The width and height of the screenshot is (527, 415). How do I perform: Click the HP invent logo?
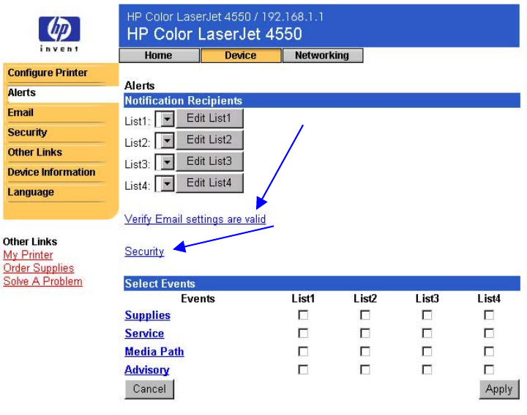click(59, 34)
